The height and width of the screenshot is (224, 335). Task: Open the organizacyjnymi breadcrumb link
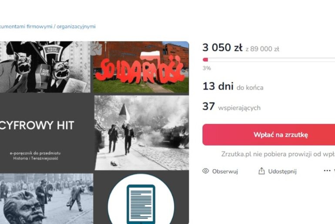[76, 27]
